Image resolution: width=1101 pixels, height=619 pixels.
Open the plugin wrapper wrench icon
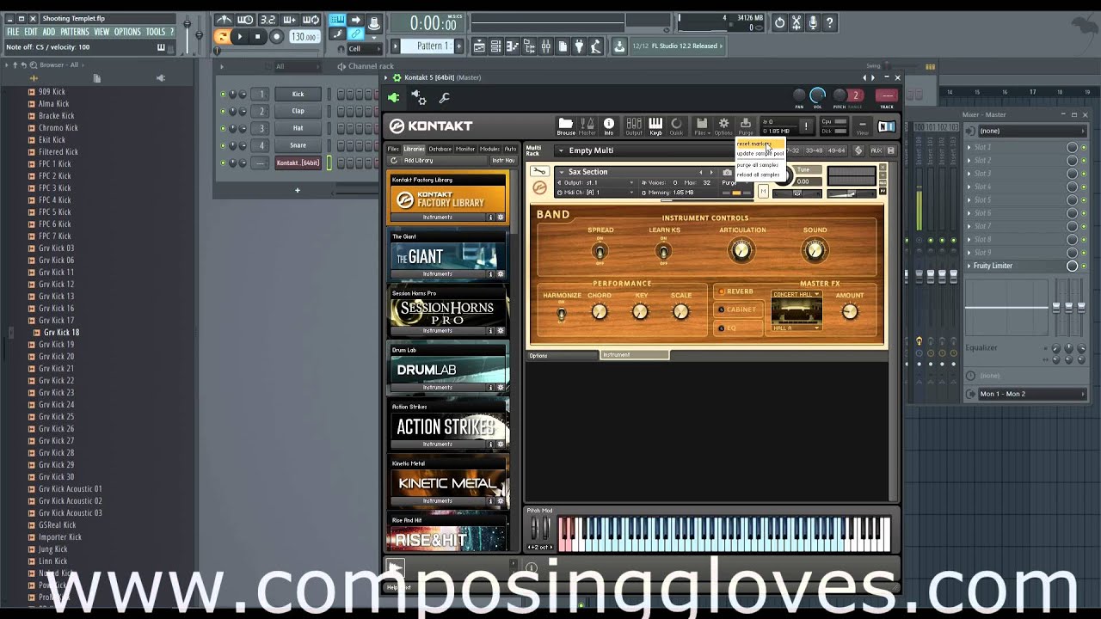pyautogui.click(x=445, y=98)
